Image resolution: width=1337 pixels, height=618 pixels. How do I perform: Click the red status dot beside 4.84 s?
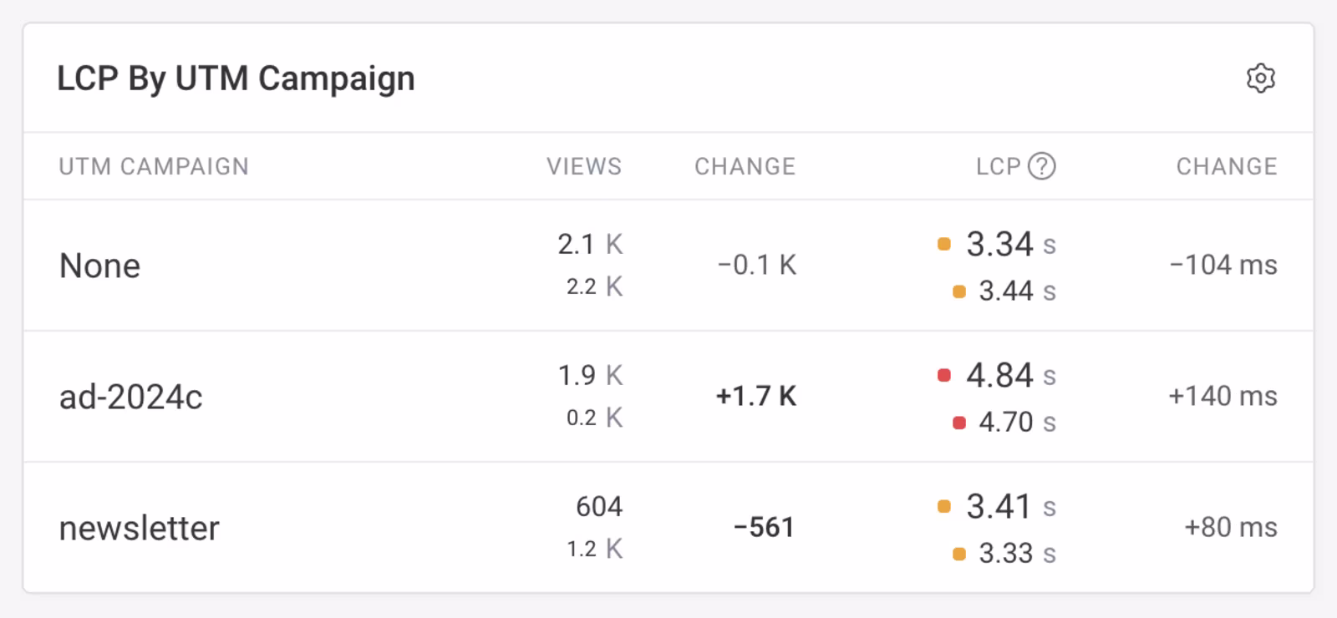point(944,376)
